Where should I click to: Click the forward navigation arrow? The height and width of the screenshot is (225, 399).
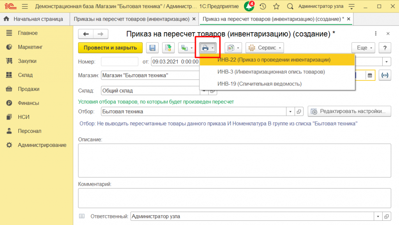pyautogui.click(x=101, y=34)
